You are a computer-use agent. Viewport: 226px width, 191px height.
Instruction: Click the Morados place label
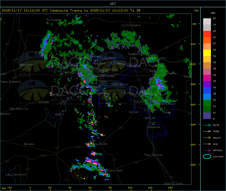pyautogui.click(x=29, y=144)
